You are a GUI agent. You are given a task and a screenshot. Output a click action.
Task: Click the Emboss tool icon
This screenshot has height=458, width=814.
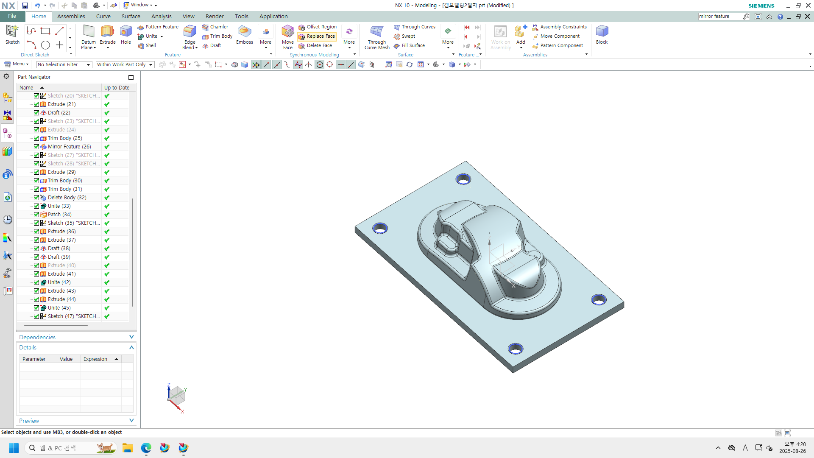(244, 32)
